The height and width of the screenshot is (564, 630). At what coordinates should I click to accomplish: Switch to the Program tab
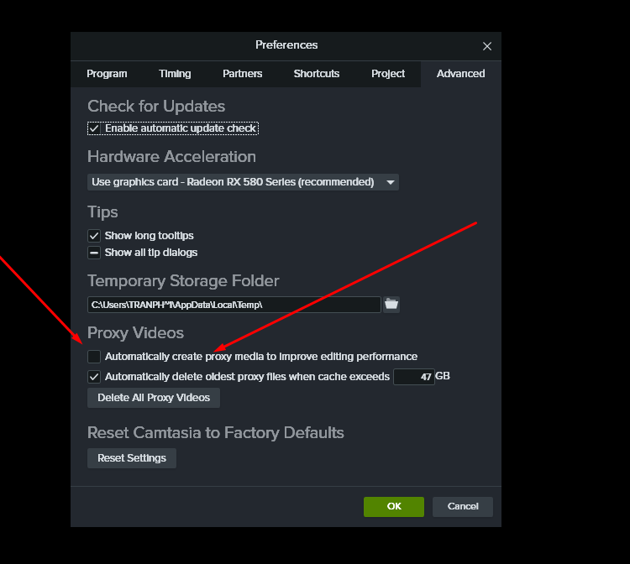pyautogui.click(x=107, y=74)
